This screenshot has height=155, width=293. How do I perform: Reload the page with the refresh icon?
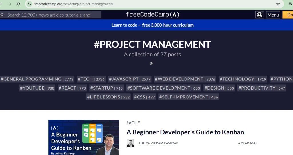click(x=19, y=4)
